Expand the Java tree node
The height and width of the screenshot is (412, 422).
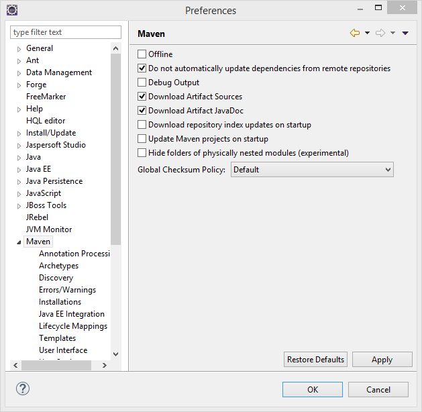click(x=19, y=158)
